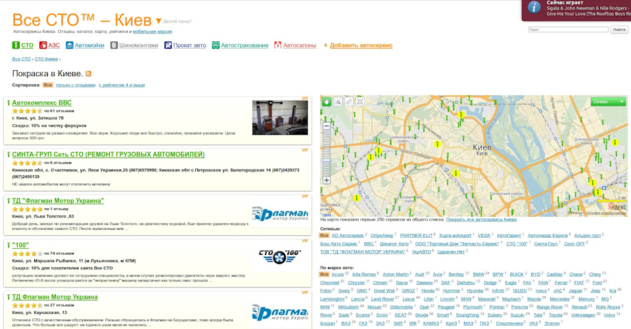This screenshot has height=329, width=631.
Task: Filter by AD Автосервис network
Action: click(x=348, y=235)
